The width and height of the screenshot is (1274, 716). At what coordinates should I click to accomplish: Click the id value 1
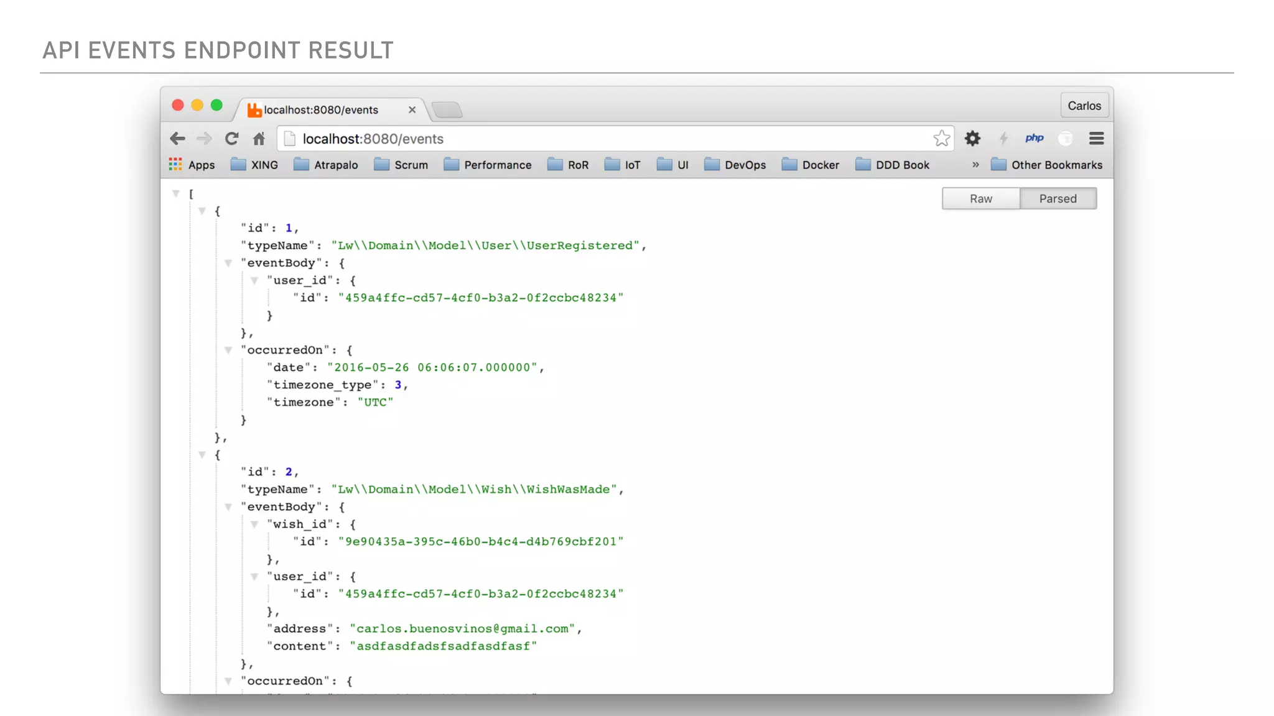(x=289, y=228)
